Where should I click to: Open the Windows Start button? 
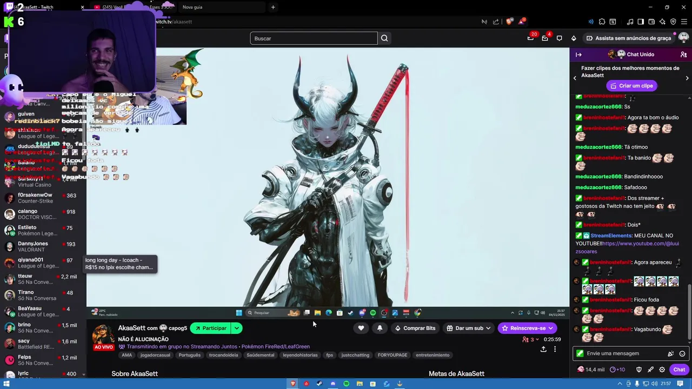click(7, 384)
